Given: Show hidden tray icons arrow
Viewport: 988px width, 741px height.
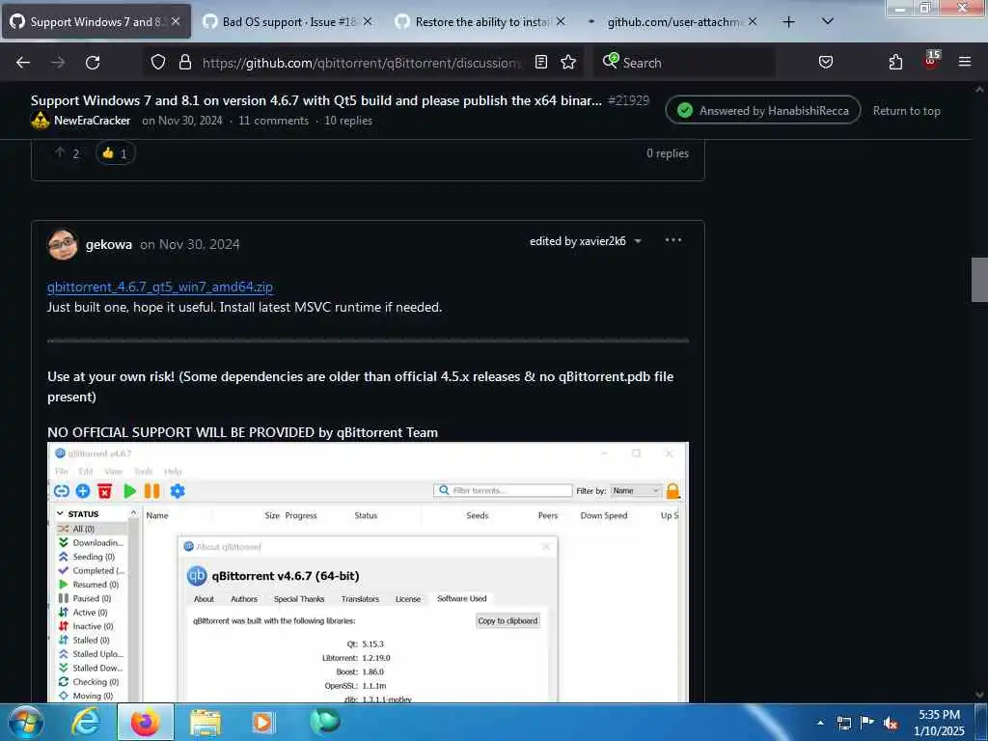Looking at the screenshot, I should (x=820, y=723).
